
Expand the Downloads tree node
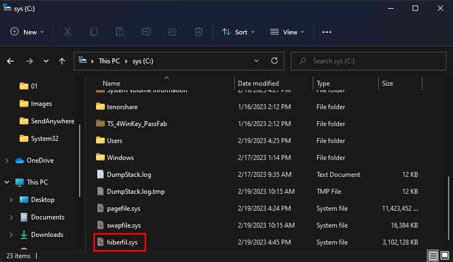pyautogui.click(x=11, y=235)
